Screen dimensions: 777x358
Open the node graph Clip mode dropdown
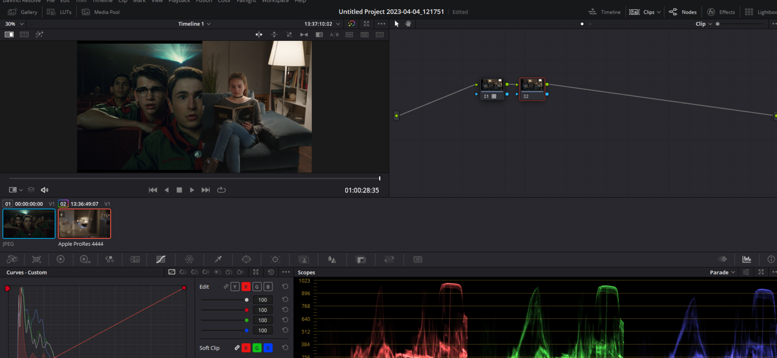point(704,24)
